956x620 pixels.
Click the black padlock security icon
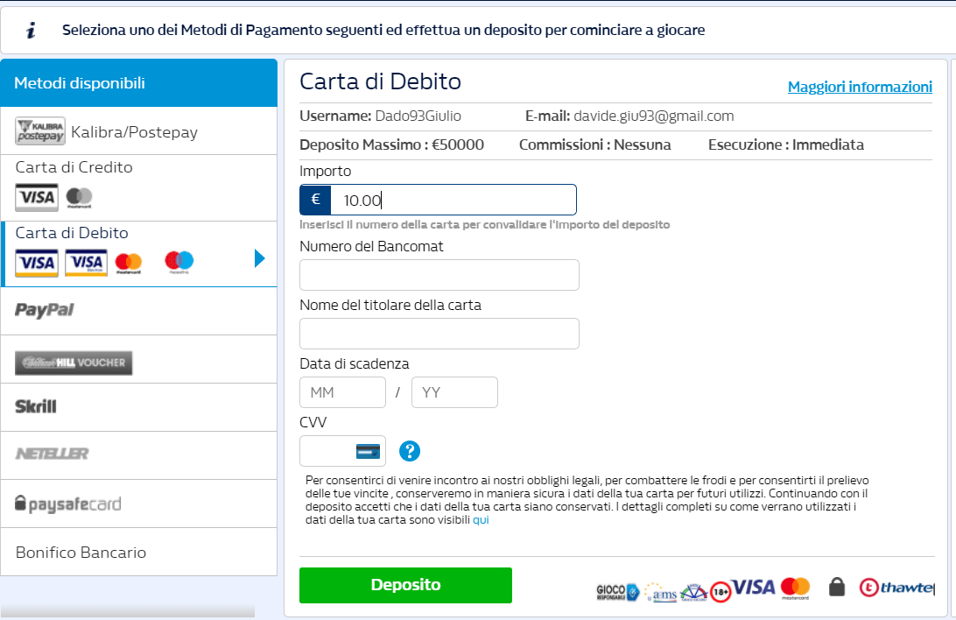[x=837, y=588]
